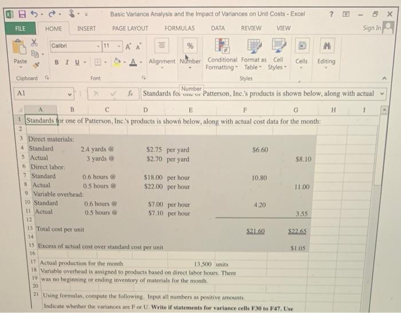
Task: Click the Select All corner triangle
Action: (21, 110)
